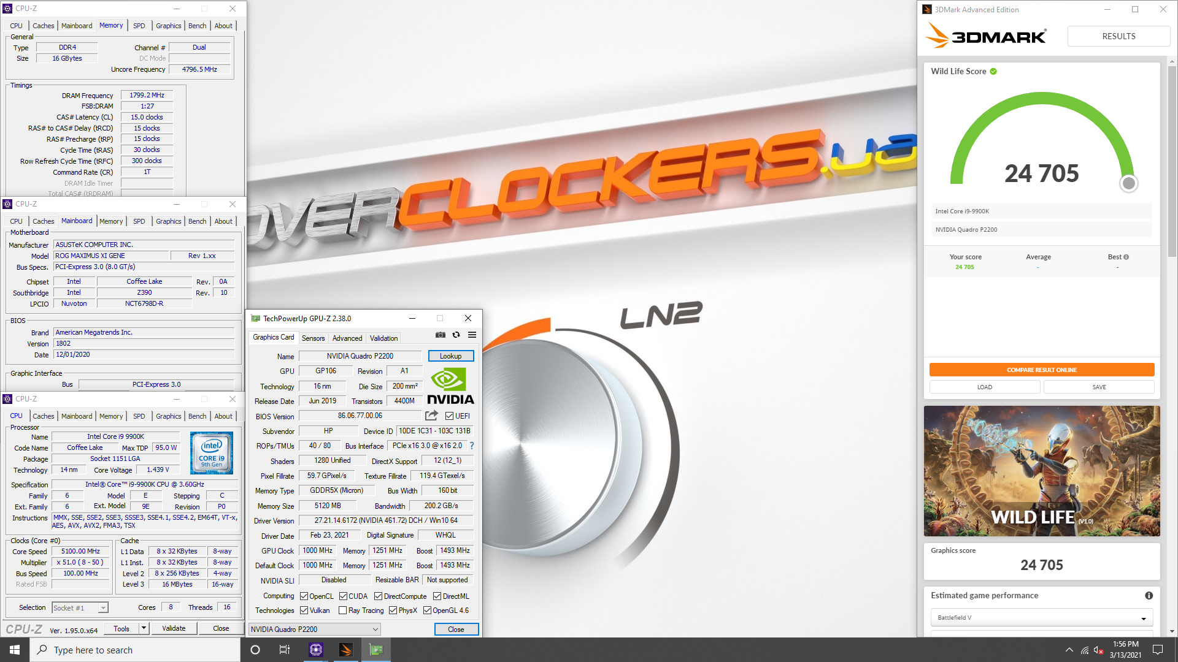Open the GPU-Z hamburger menu
The height and width of the screenshot is (662, 1178).
(x=472, y=335)
